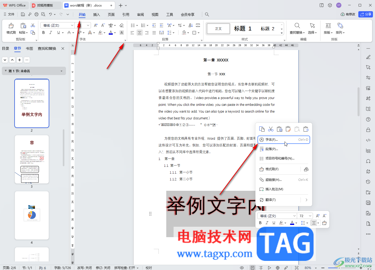The image size is (375, 270).
Task: Toggle center alignment in ribbon paragraph group
Action: point(140,33)
